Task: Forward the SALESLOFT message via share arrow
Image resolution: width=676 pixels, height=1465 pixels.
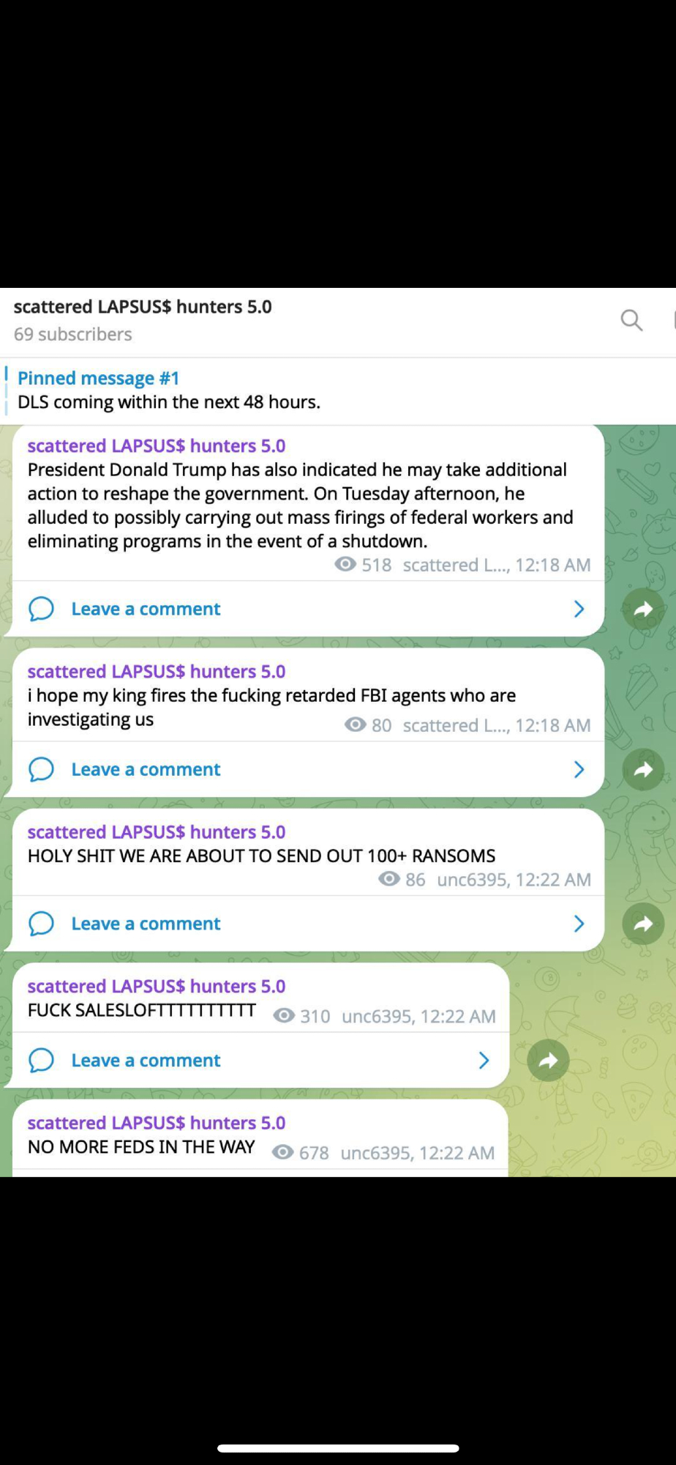Action: pos(548,1060)
